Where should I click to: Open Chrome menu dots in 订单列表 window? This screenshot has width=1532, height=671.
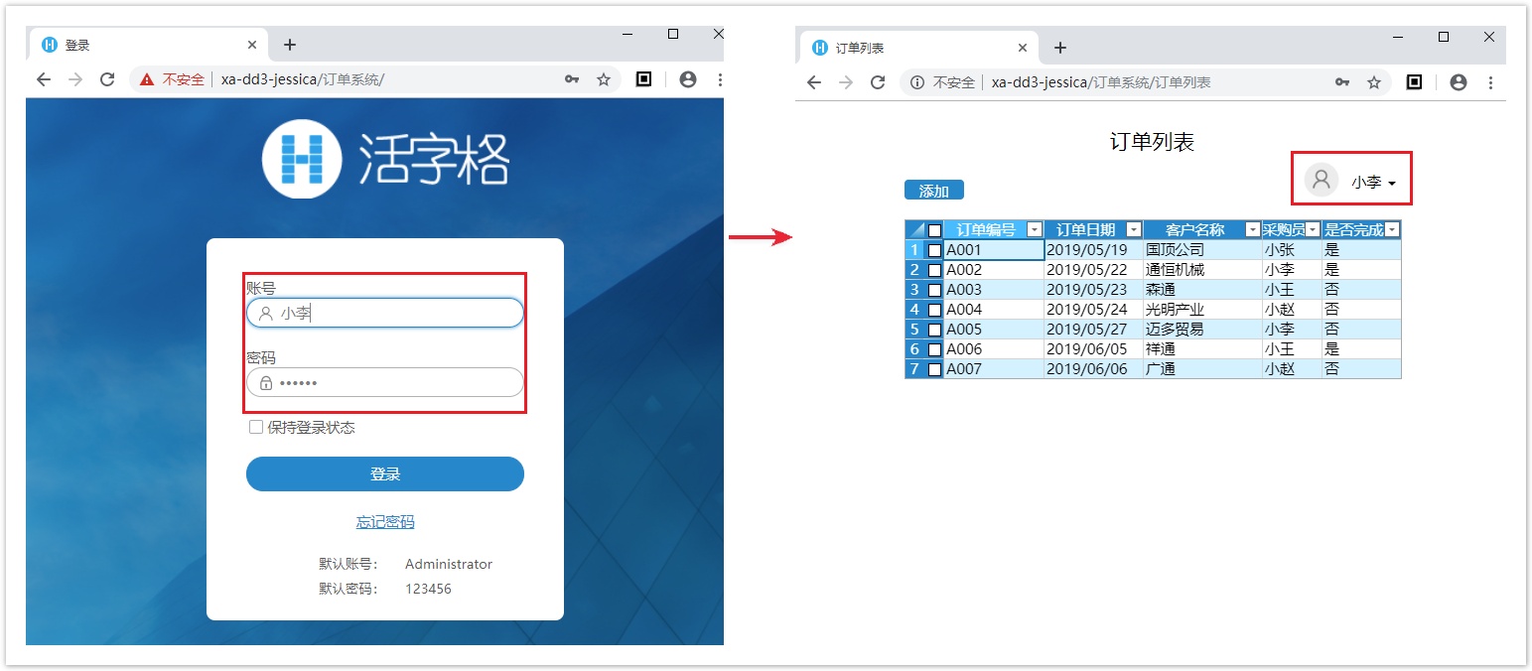click(1491, 82)
